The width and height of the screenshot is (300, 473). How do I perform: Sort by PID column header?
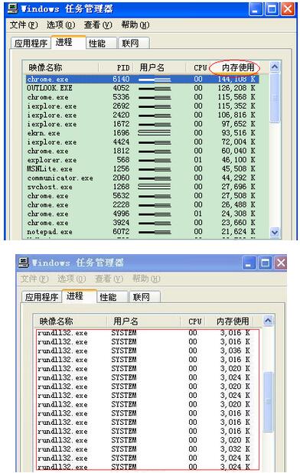tap(116, 67)
